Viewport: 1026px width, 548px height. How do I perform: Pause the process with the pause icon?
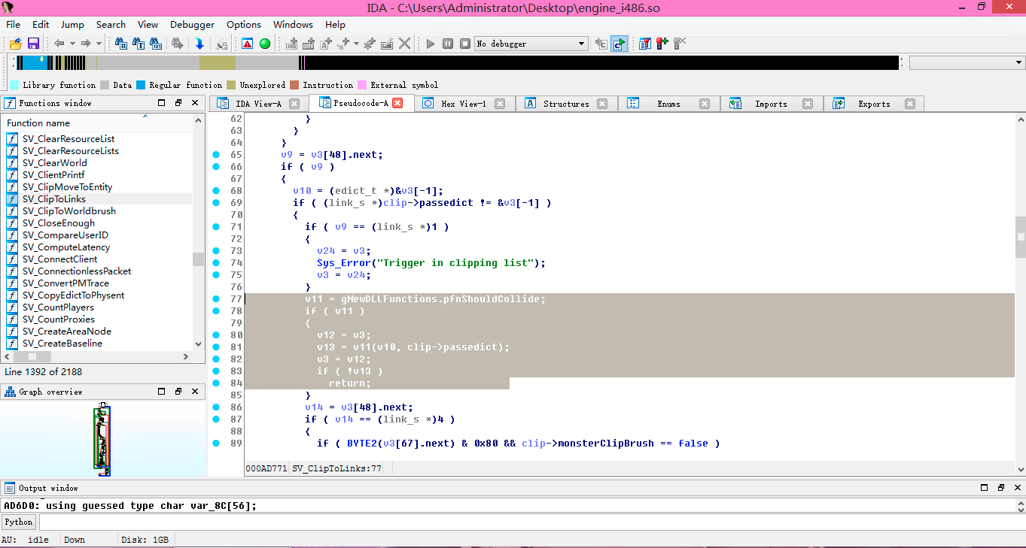447,43
